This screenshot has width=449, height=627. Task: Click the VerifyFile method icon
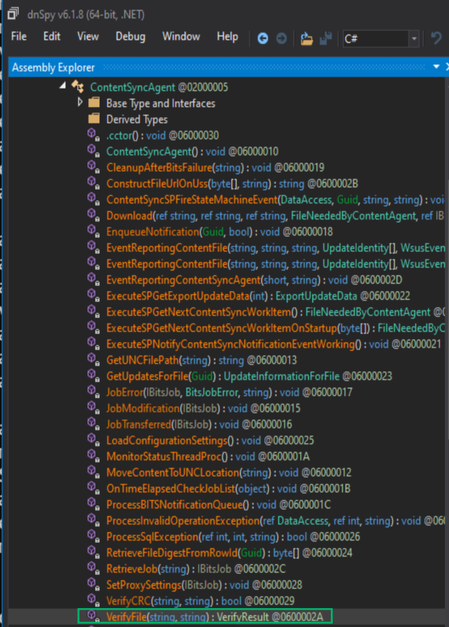pyautogui.click(x=94, y=616)
